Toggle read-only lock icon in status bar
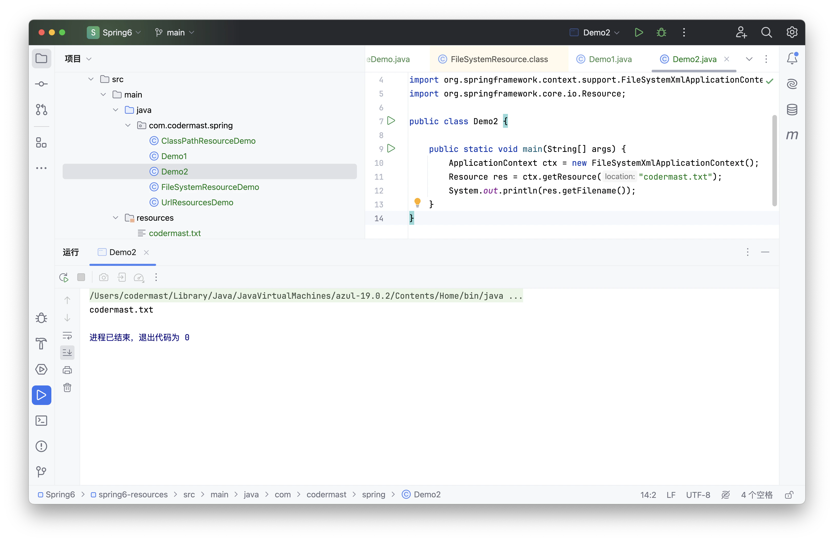The image size is (834, 542). tap(789, 495)
